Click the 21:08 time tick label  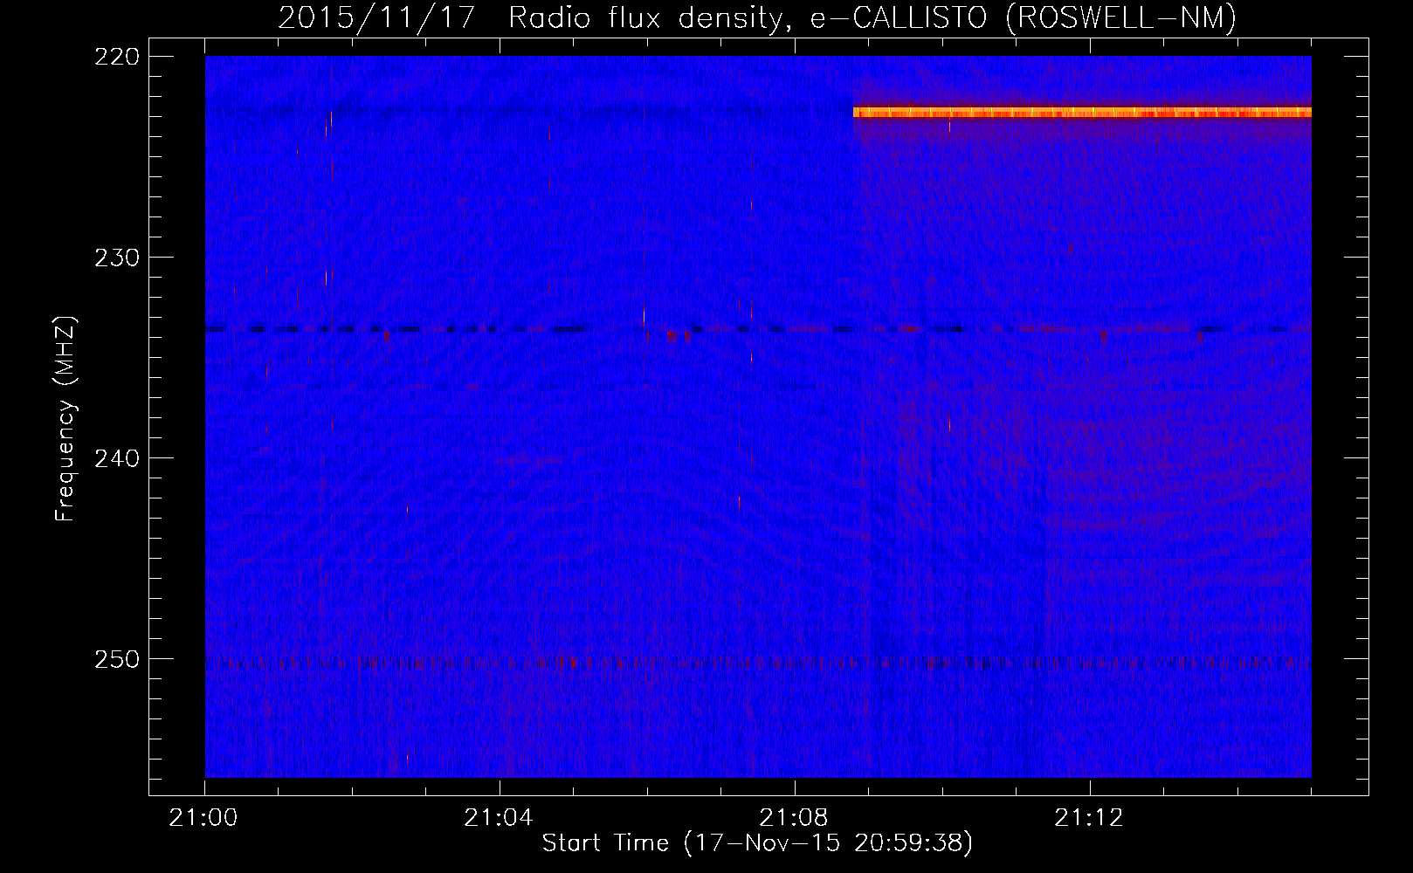click(x=794, y=818)
